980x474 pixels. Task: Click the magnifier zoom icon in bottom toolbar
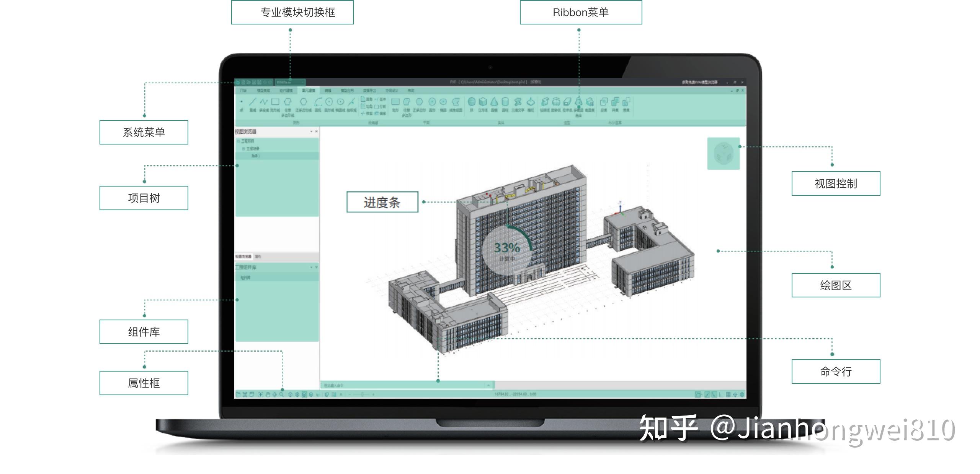pyautogui.click(x=282, y=393)
